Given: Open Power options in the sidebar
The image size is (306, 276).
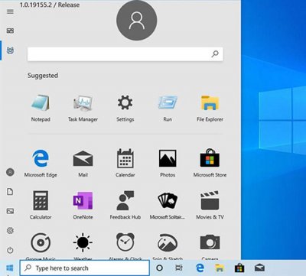Looking at the screenshot, I should (x=10, y=250).
